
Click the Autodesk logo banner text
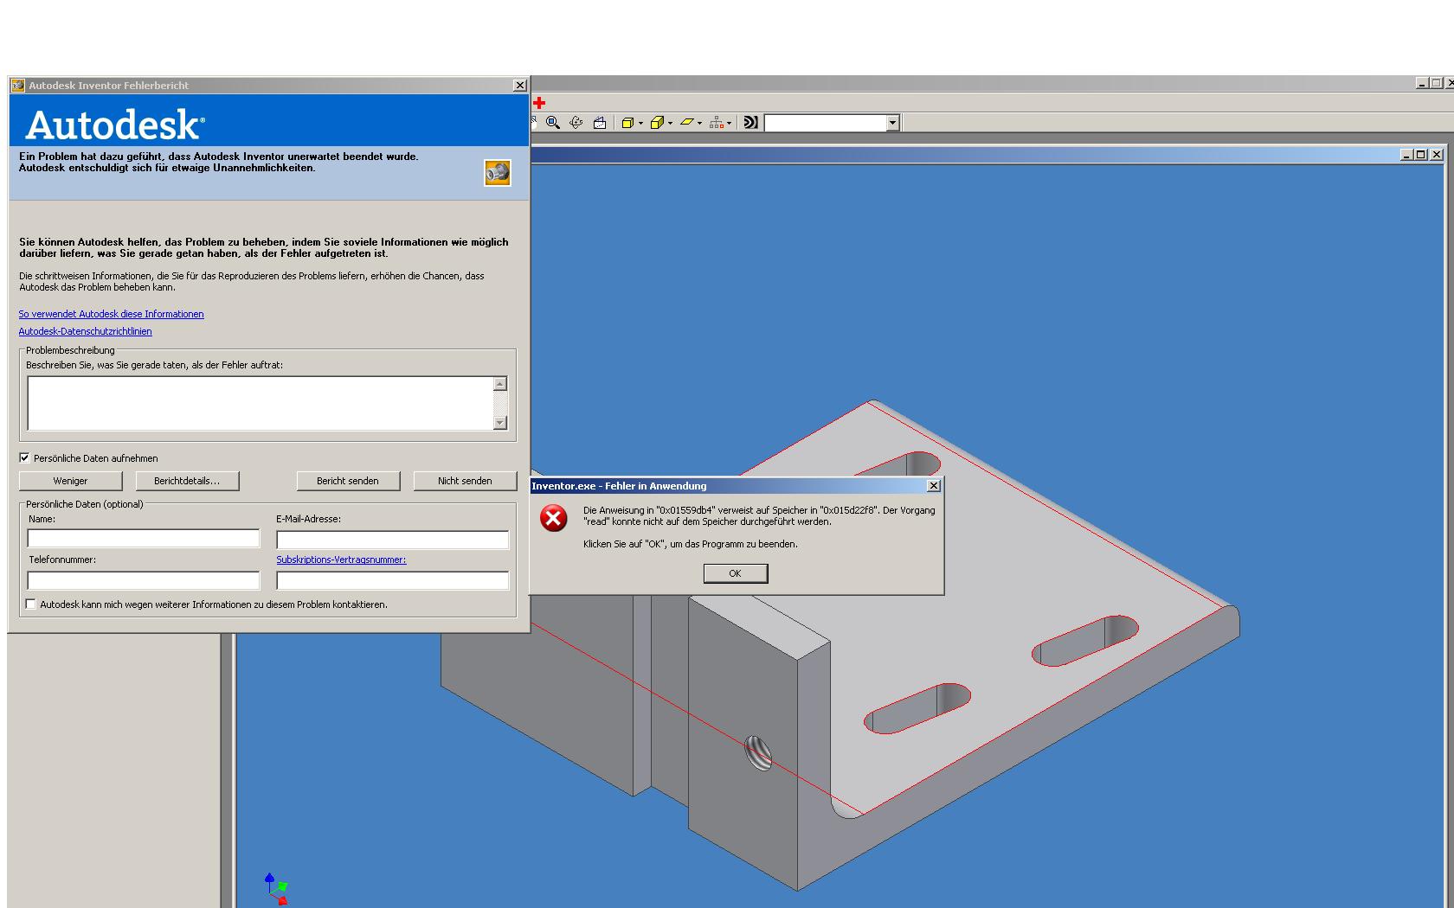115,125
